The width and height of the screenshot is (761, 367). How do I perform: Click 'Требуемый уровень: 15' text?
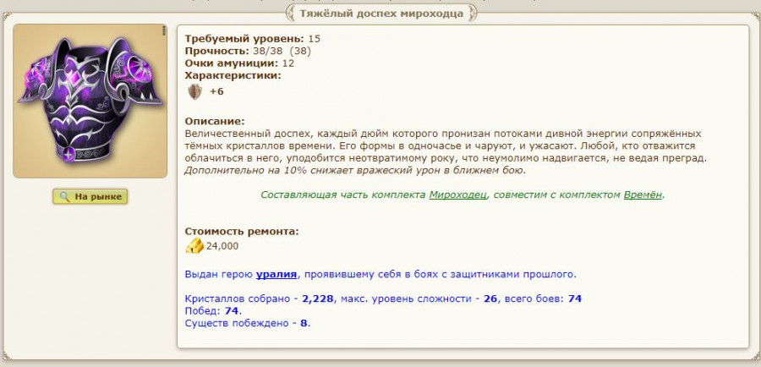[x=253, y=39]
